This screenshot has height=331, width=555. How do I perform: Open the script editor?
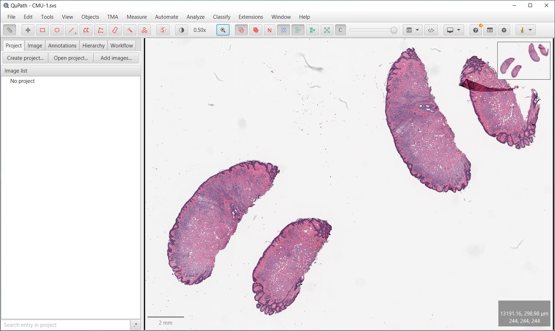(x=431, y=30)
